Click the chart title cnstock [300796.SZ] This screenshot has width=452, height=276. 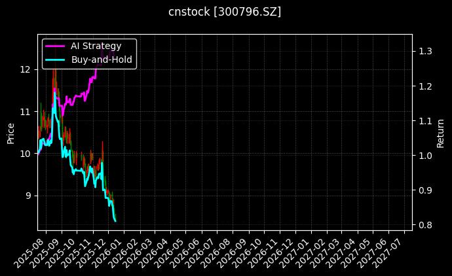[225, 12]
